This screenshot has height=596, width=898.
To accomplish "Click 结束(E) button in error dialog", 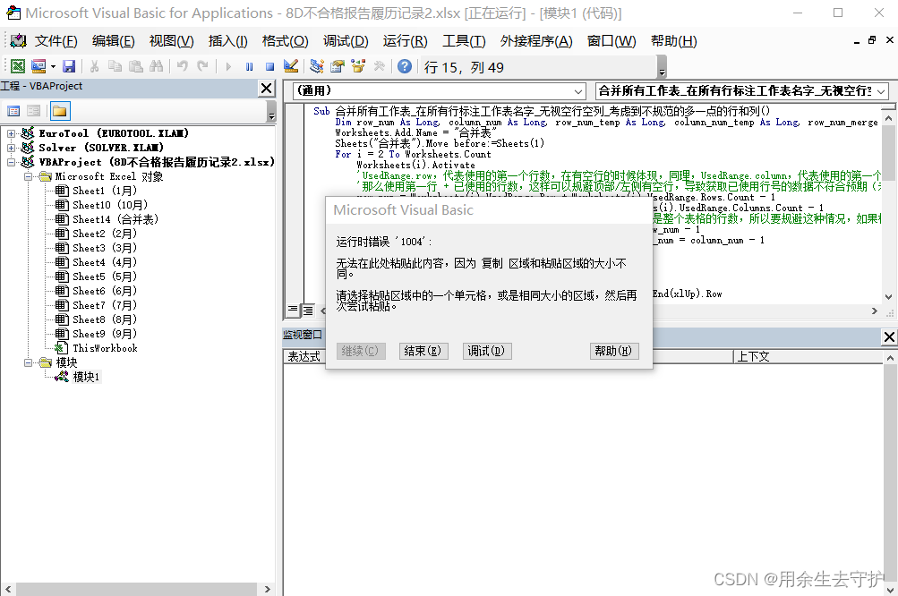I will 423,351.
